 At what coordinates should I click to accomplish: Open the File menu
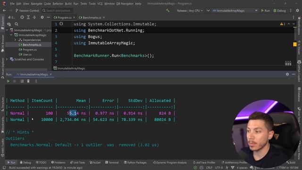click(x=12, y=4)
